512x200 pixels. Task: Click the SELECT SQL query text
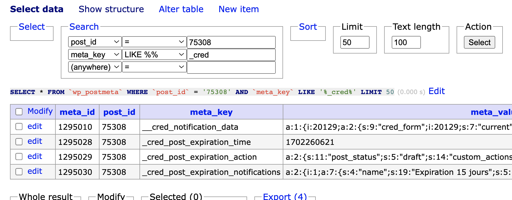tap(202, 92)
